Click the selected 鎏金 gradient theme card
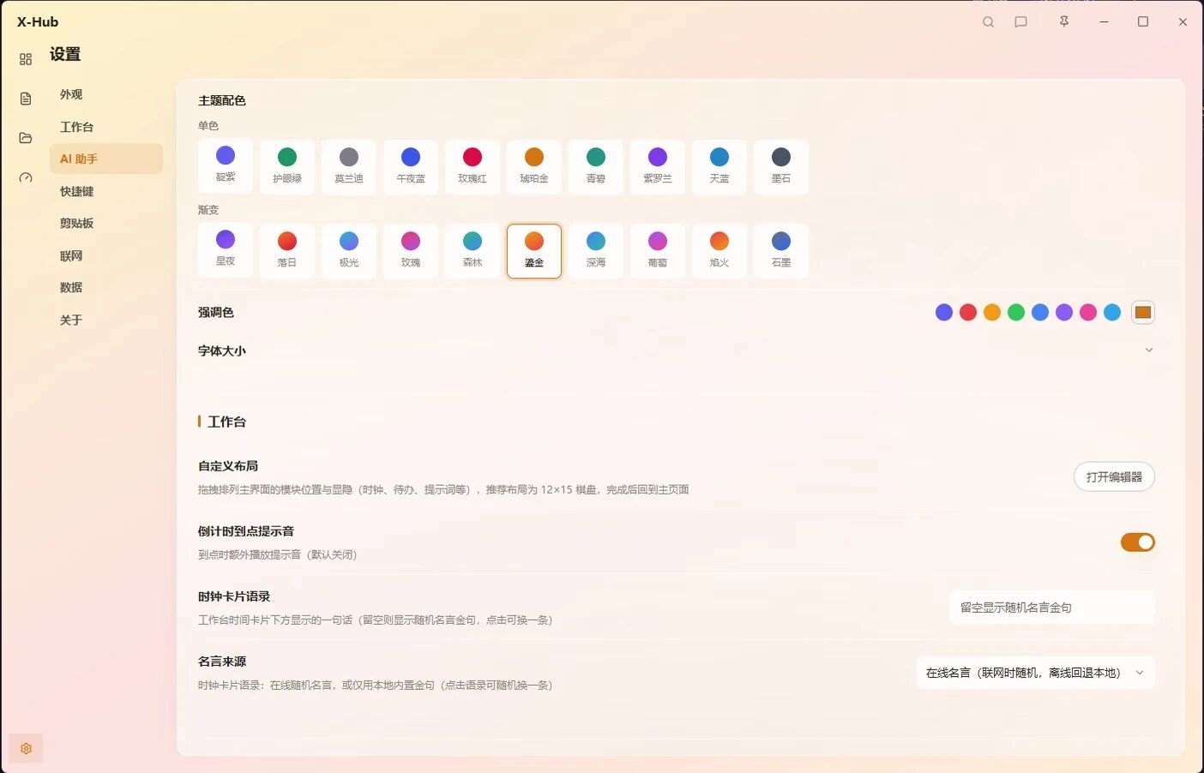Viewport: 1204px width, 773px height. tap(534, 251)
